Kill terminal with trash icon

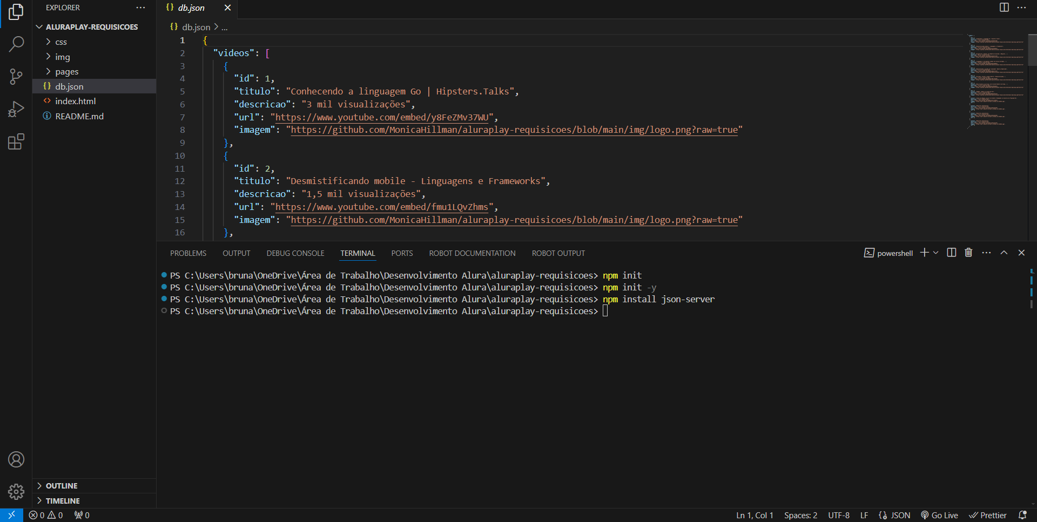pyautogui.click(x=968, y=253)
